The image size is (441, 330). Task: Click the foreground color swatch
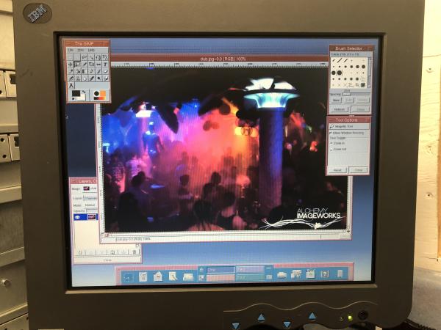[77, 94]
